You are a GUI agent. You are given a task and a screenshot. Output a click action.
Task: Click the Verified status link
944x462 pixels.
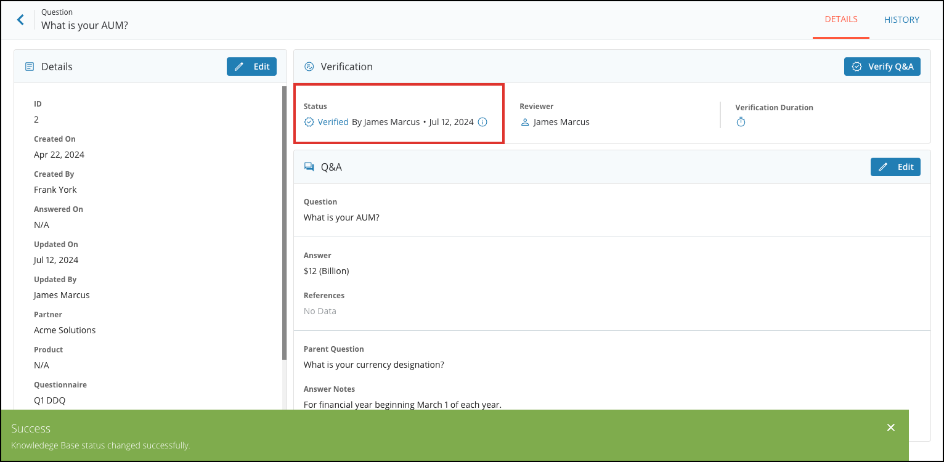(333, 122)
